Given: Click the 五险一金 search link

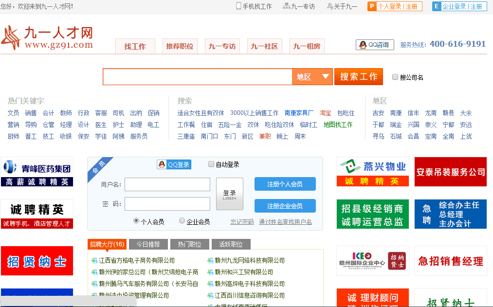Looking at the screenshot, I should (230, 125).
